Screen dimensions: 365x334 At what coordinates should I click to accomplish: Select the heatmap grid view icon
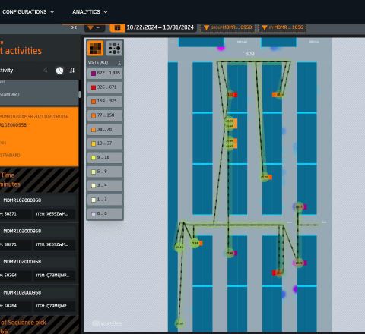pos(95,48)
